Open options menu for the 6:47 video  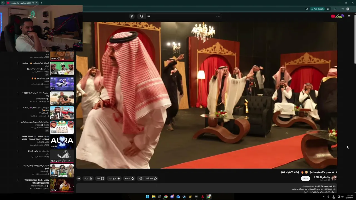pyautogui.click(x=18, y=79)
